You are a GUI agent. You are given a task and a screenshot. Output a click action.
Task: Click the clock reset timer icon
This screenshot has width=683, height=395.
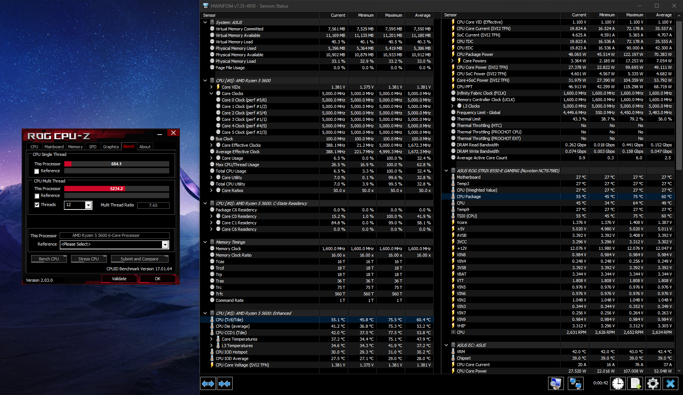coord(618,383)
